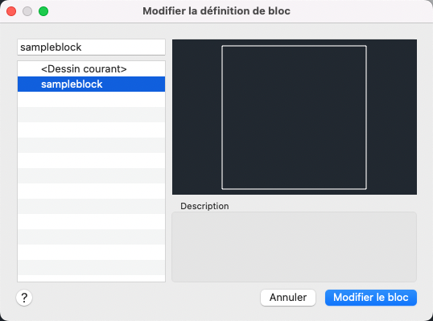The width and height of the screenshot is (433, 321).
Task: Click the Description label
Action: click(x=204, y=206)
